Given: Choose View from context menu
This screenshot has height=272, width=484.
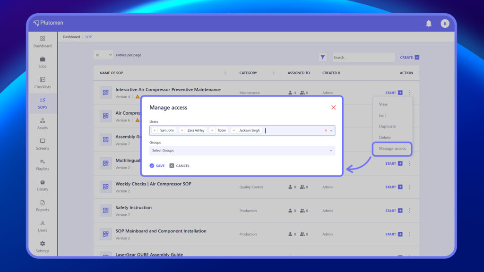Looking at the screenshot, I should coord(383,104).
